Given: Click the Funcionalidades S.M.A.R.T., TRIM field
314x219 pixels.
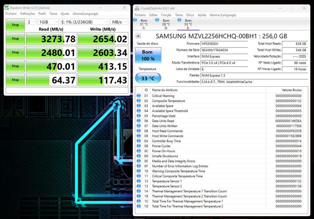Looking at the screenshot, I should [x=254, y=82].
